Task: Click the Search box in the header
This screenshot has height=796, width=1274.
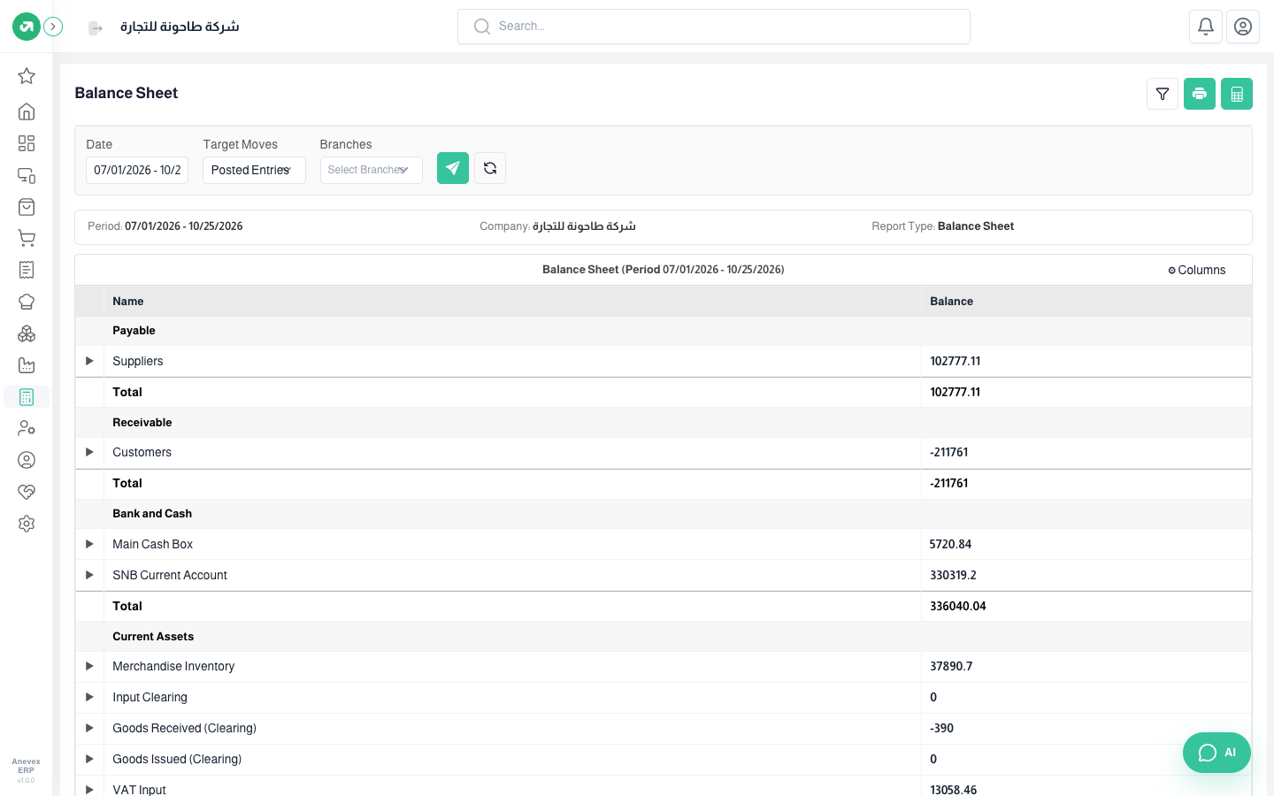Action: pyautogui.click(x=714, y=27)
